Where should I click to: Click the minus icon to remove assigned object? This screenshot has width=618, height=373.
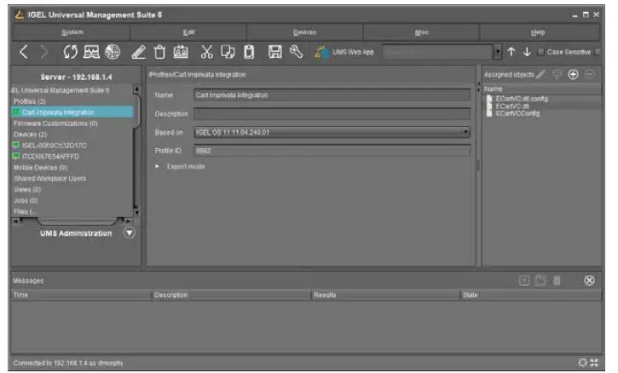point(589,74)
